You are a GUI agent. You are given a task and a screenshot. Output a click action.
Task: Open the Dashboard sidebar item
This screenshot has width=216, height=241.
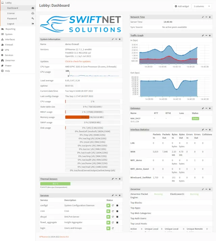pos(18,8)
